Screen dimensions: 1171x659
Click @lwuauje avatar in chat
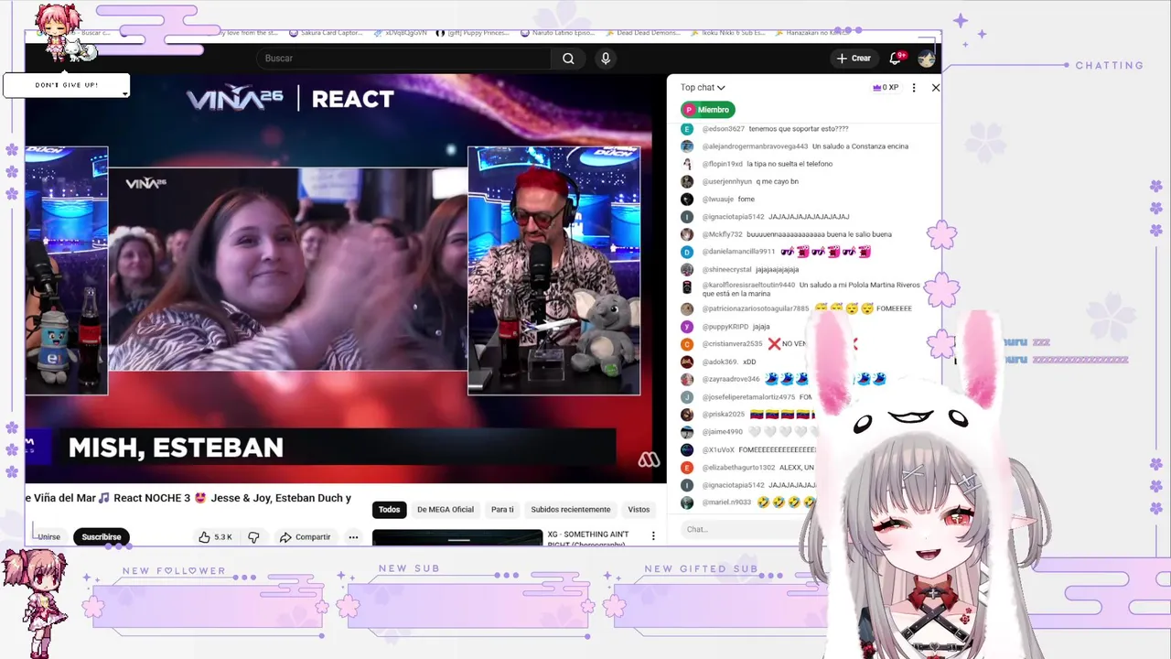(687, 199)
